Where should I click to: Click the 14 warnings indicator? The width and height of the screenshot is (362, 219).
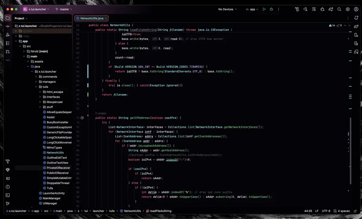pos(332,26)
